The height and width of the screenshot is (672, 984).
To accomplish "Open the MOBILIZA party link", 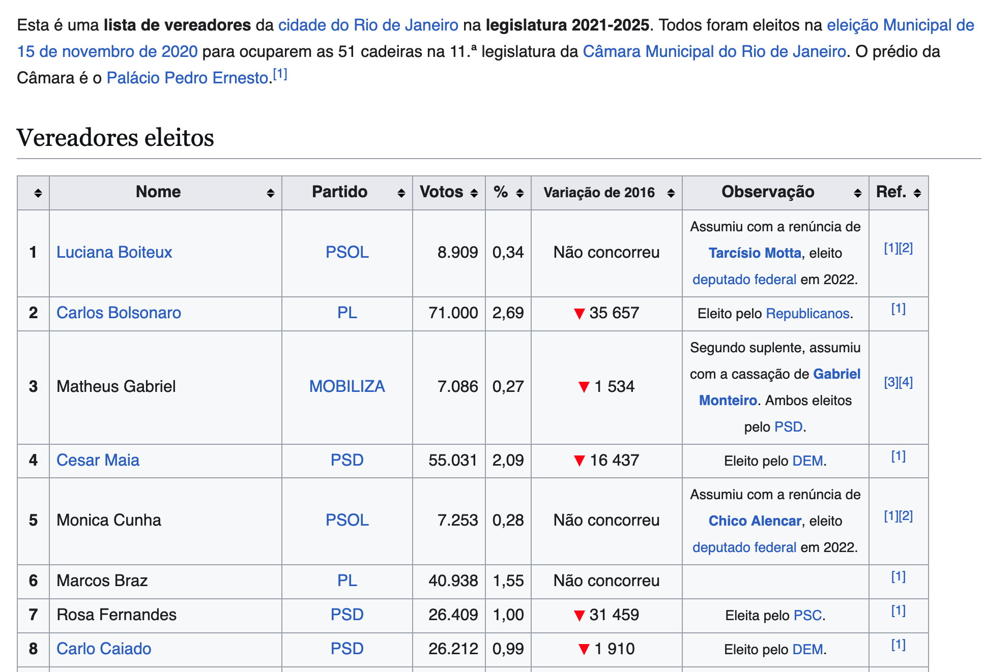I will coord(347,386).
